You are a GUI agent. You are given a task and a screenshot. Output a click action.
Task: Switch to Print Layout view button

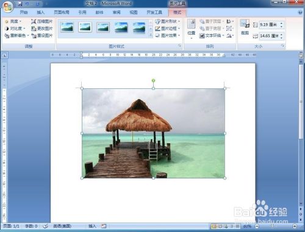(214, 226)
